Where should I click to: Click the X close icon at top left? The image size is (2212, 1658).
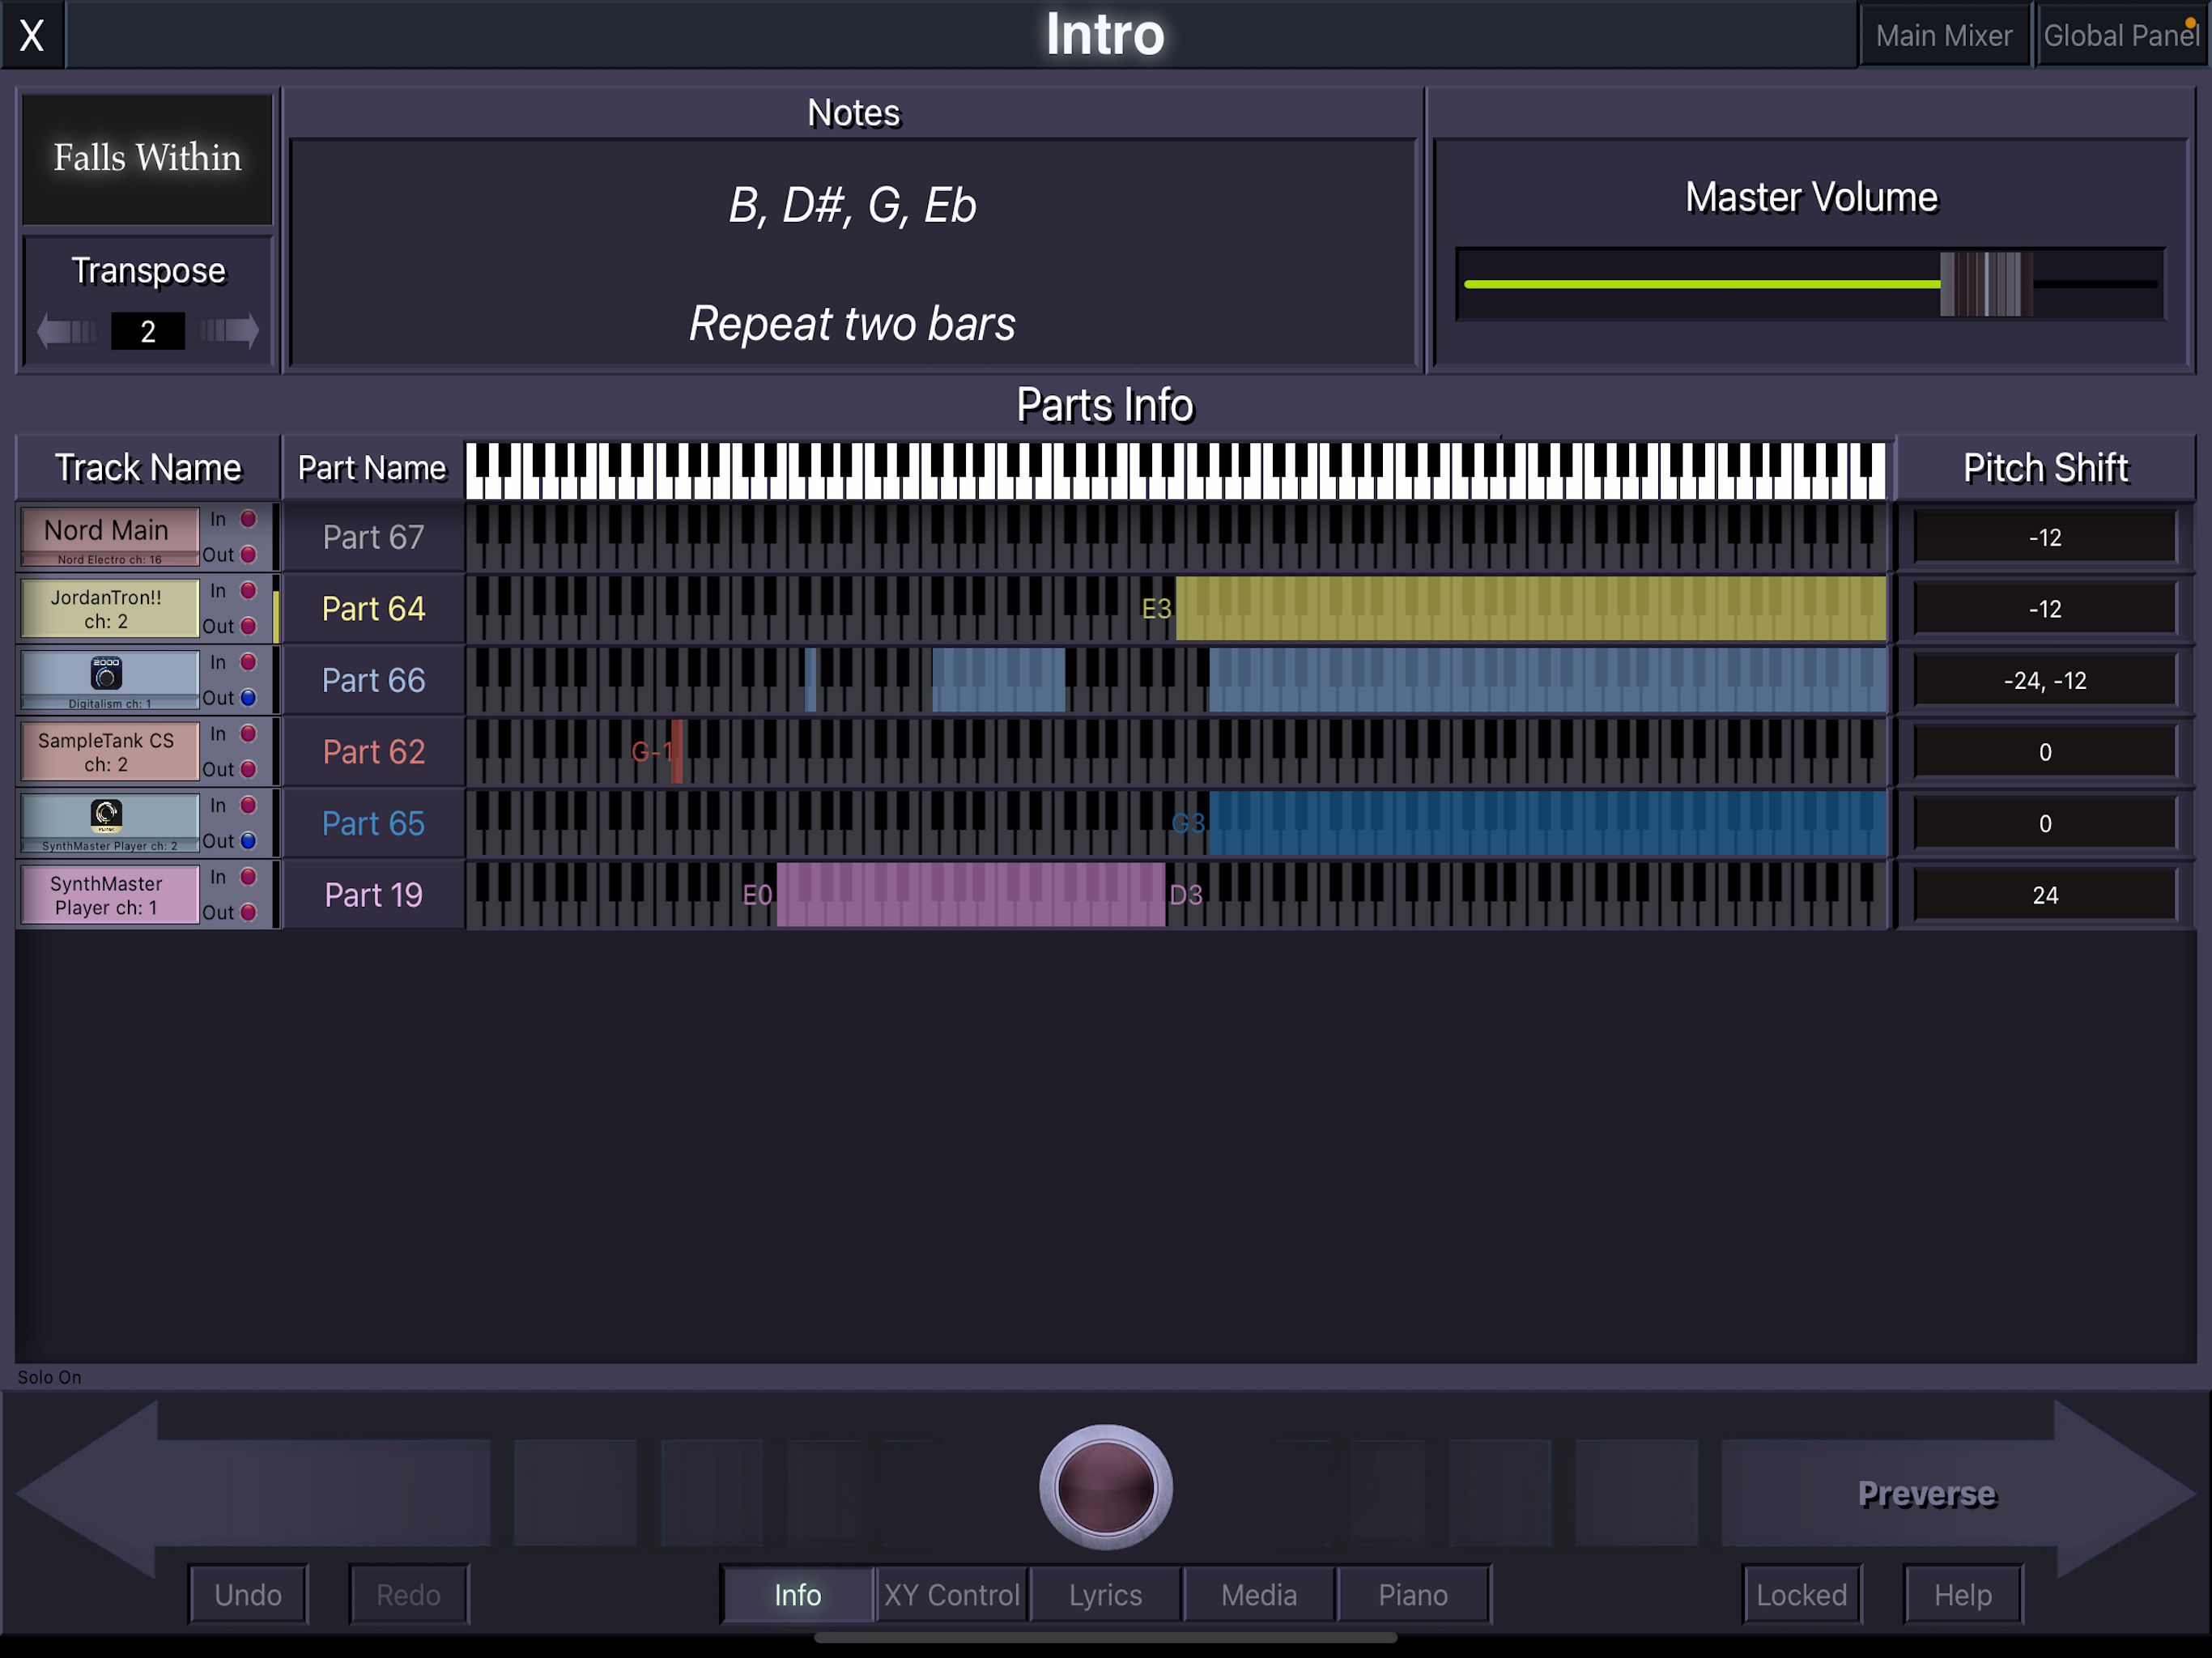[32, 35]
